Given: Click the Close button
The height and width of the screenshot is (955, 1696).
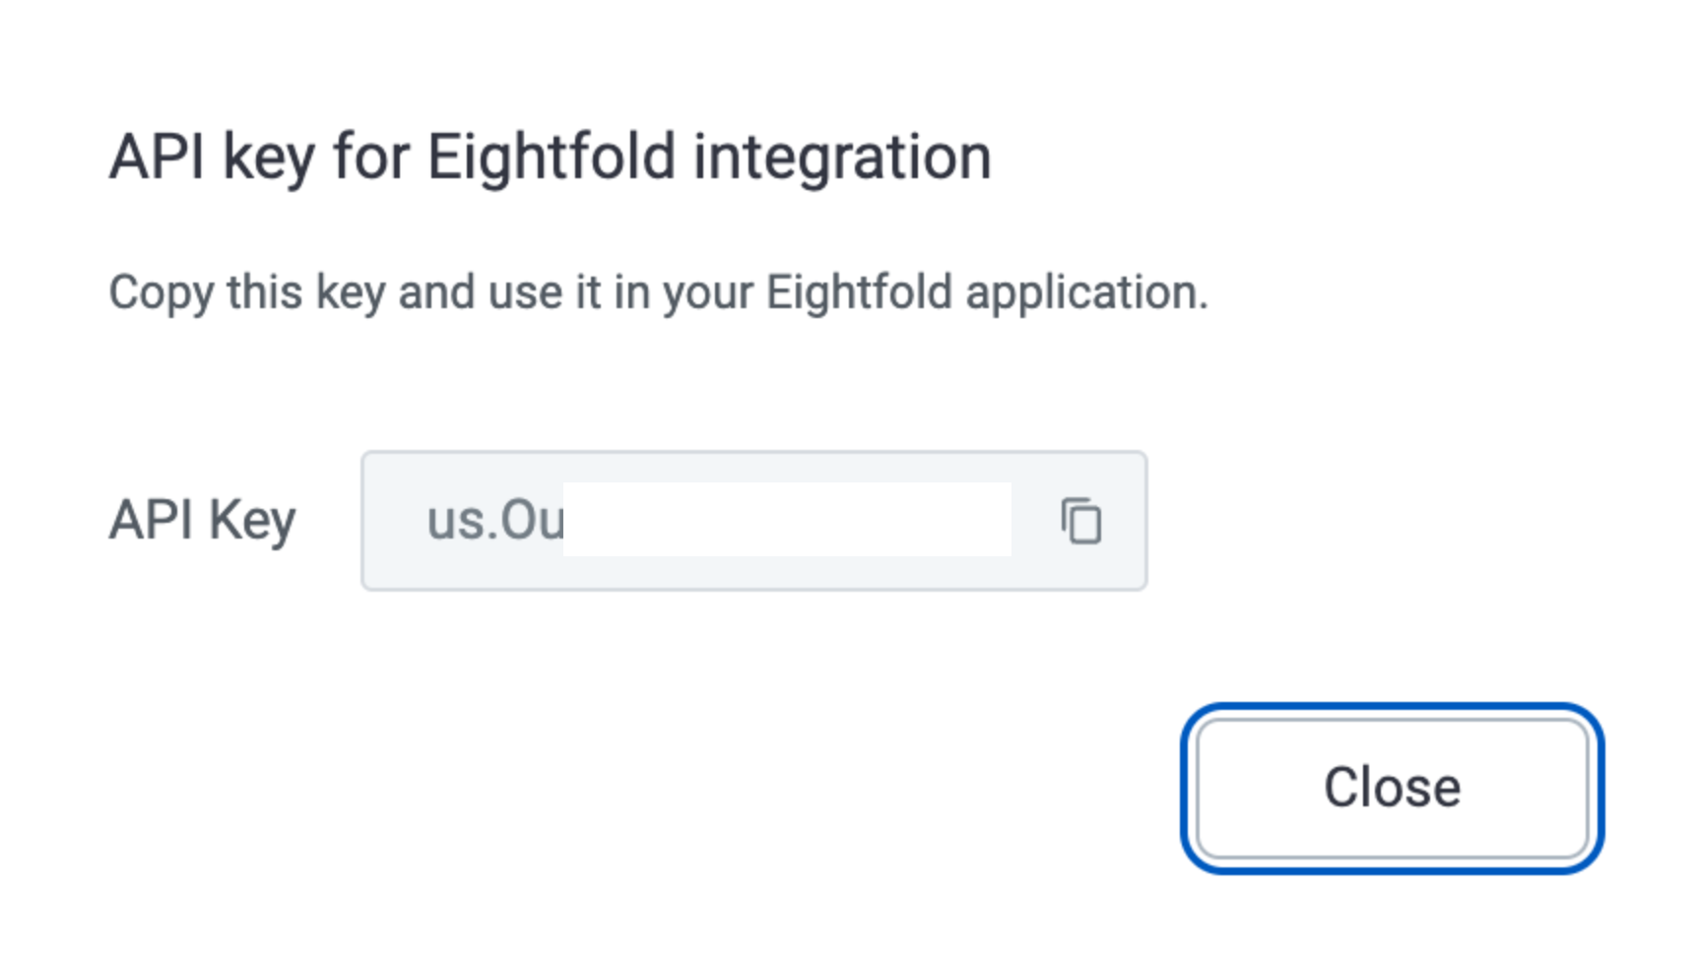Looking at the screenshot, I should point(1392,788).
